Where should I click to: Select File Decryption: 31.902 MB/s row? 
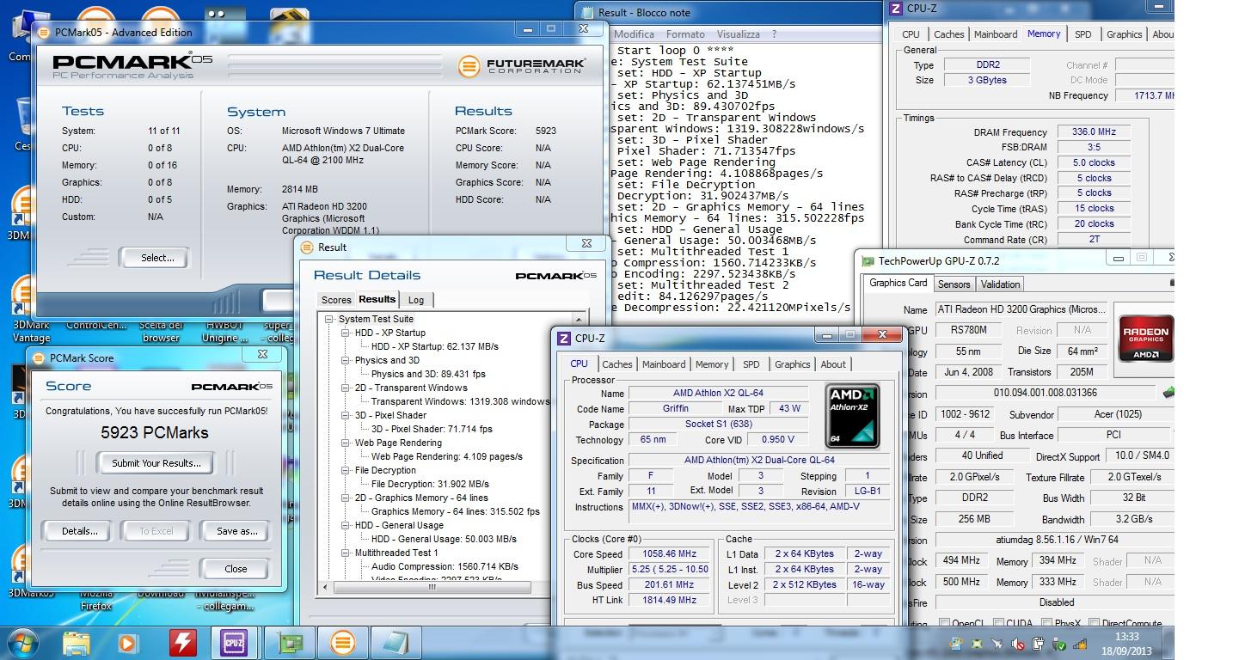(430, 484)
